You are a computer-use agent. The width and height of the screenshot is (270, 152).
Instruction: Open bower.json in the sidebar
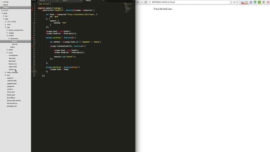(11, 95)
